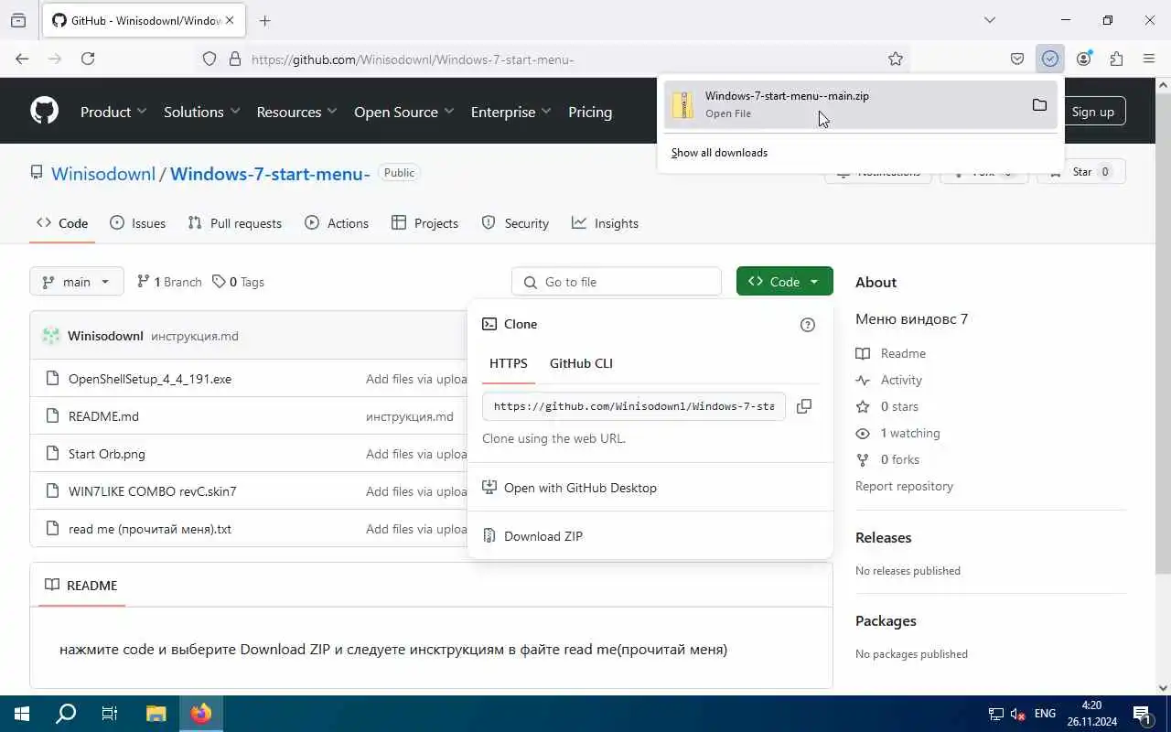The width and height of the screenshot is (1171, 732).
Task: Click tracking protection shield icon
Action: pyautogui.click(x=209, y=59)
